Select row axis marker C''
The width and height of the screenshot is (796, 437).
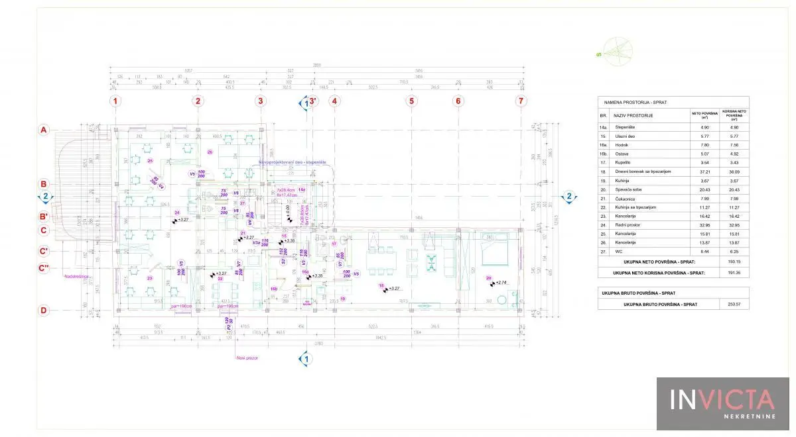point(44,267)
